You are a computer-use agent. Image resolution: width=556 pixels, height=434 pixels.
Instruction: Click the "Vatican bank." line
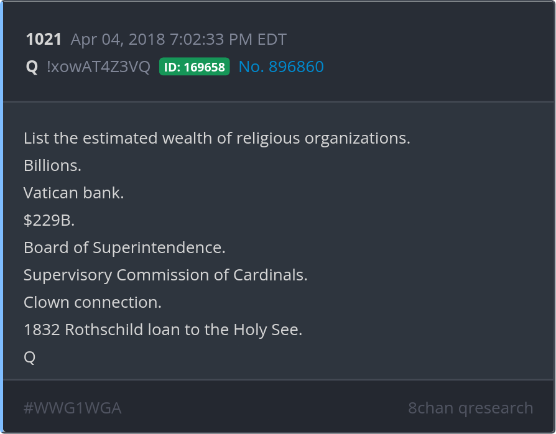pyautogui.click(x=73, y=193)
